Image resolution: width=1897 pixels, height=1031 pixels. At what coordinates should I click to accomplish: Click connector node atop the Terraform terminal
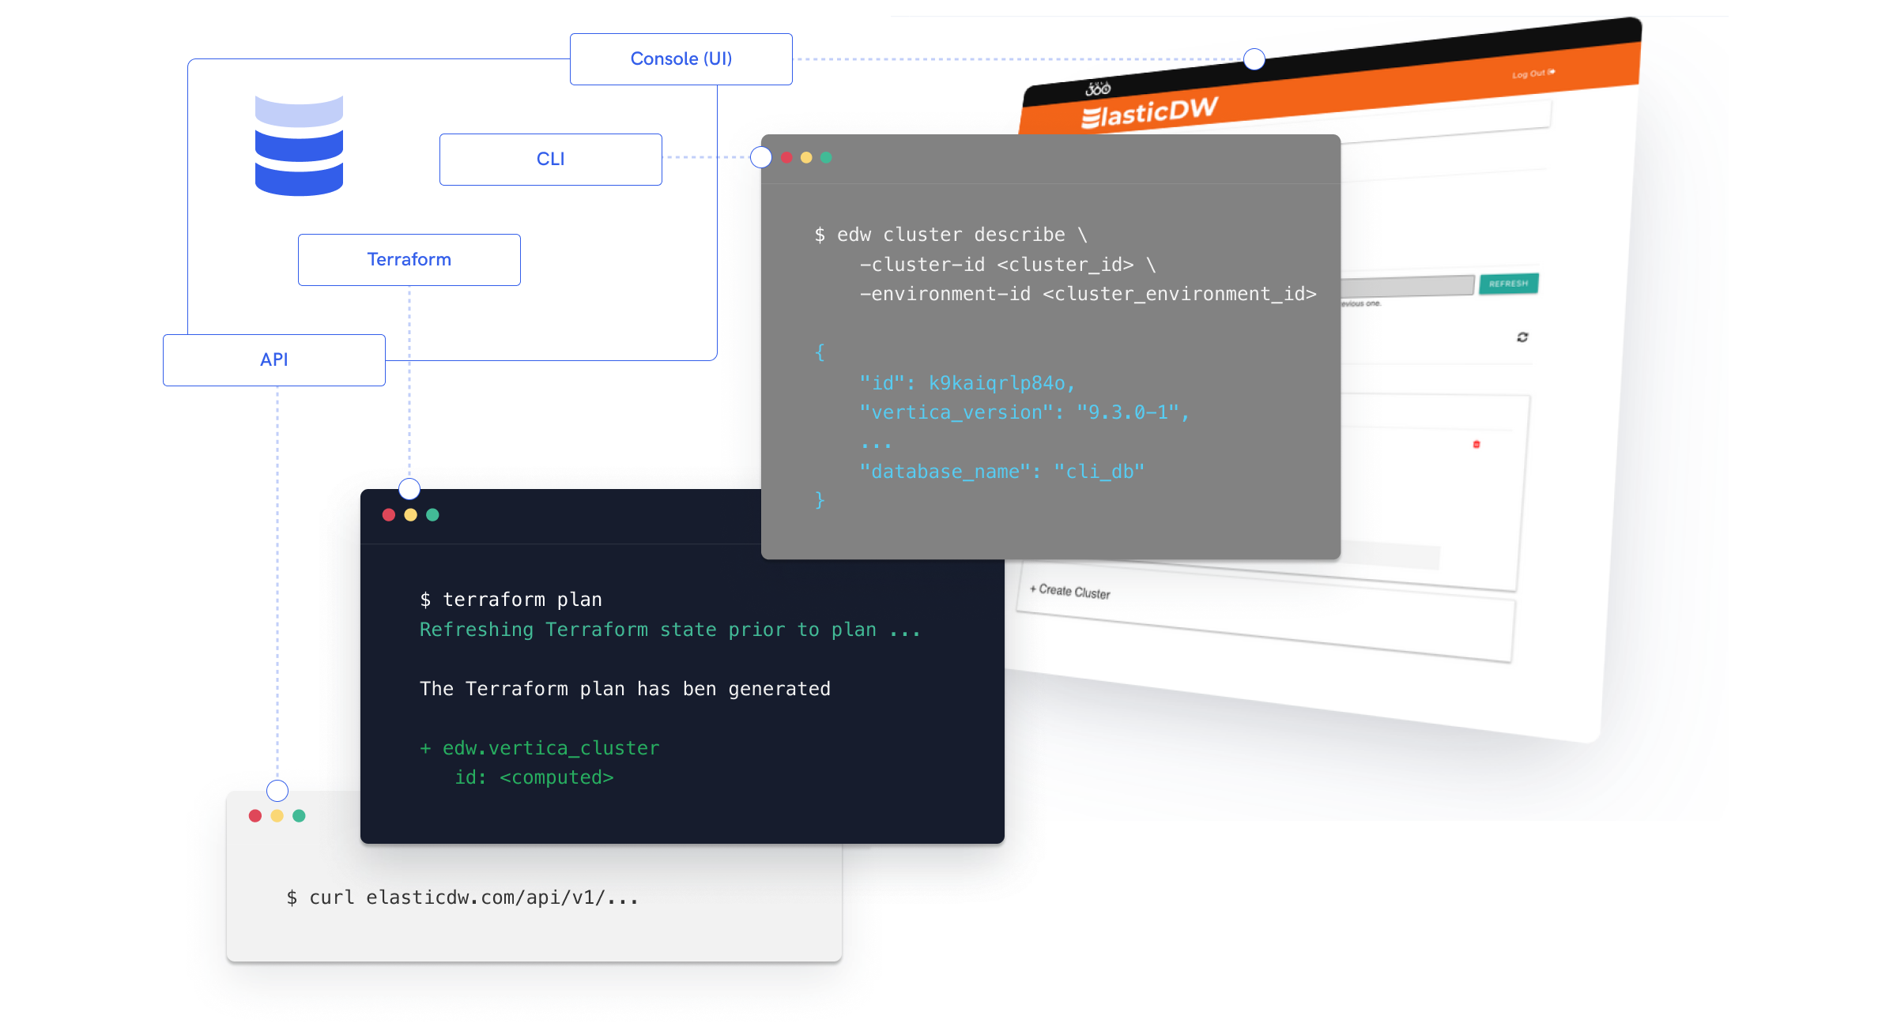[409, 489]
